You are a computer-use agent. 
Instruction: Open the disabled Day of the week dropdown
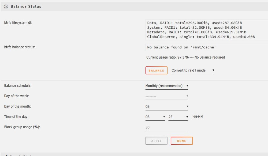[x=167, y=96]
